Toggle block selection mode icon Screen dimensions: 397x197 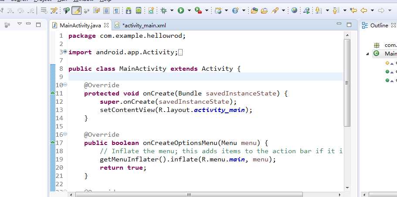pos(107,10)
